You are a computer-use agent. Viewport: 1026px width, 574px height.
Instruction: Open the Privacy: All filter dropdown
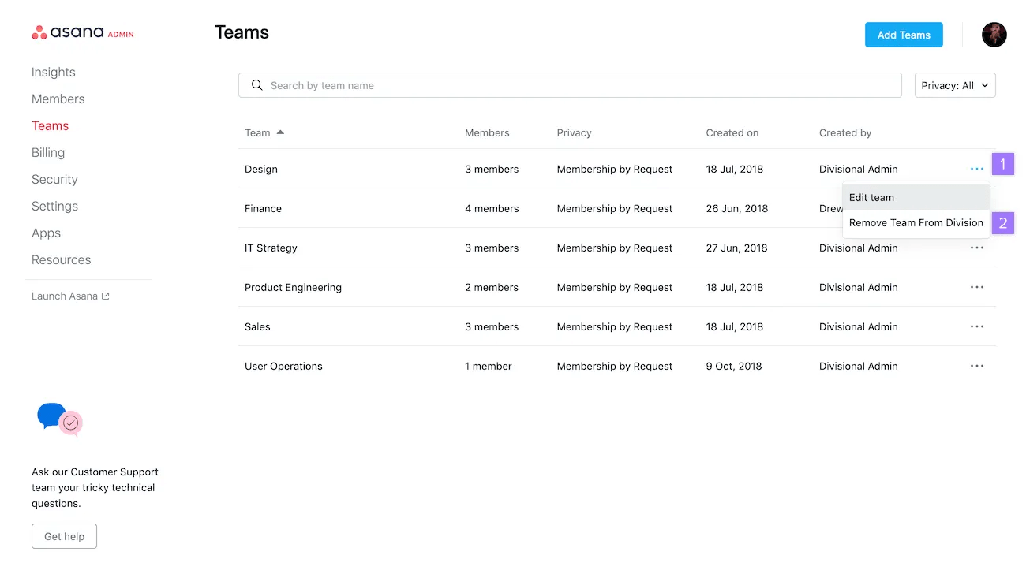tap(955, 85)
